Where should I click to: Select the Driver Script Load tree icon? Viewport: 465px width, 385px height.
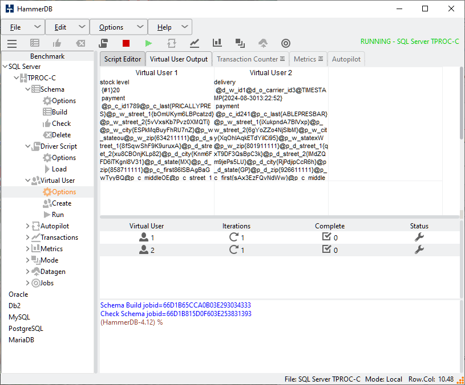click(x=47, y=169)
